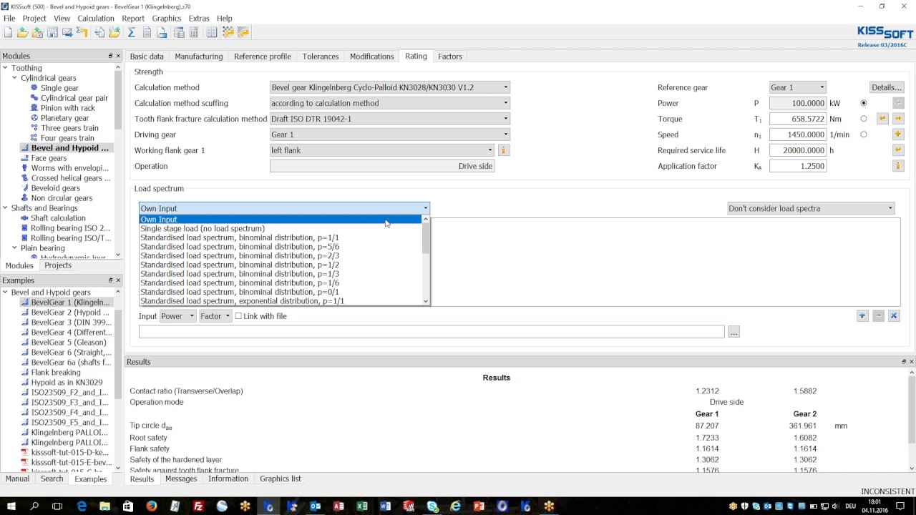The image size is (916, 515).
Task: Open Tooth flank fracture calculation method dropdown
Action: point(390,119)
